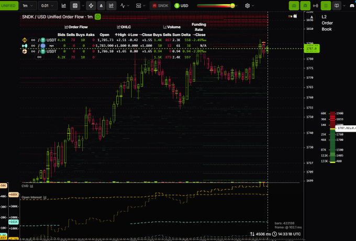Click the Open Interest panel settings icon
The width and height of the screenshot is (356, 241).
[44, 198]
